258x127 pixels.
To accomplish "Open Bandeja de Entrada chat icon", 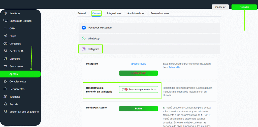I will 5,21.
